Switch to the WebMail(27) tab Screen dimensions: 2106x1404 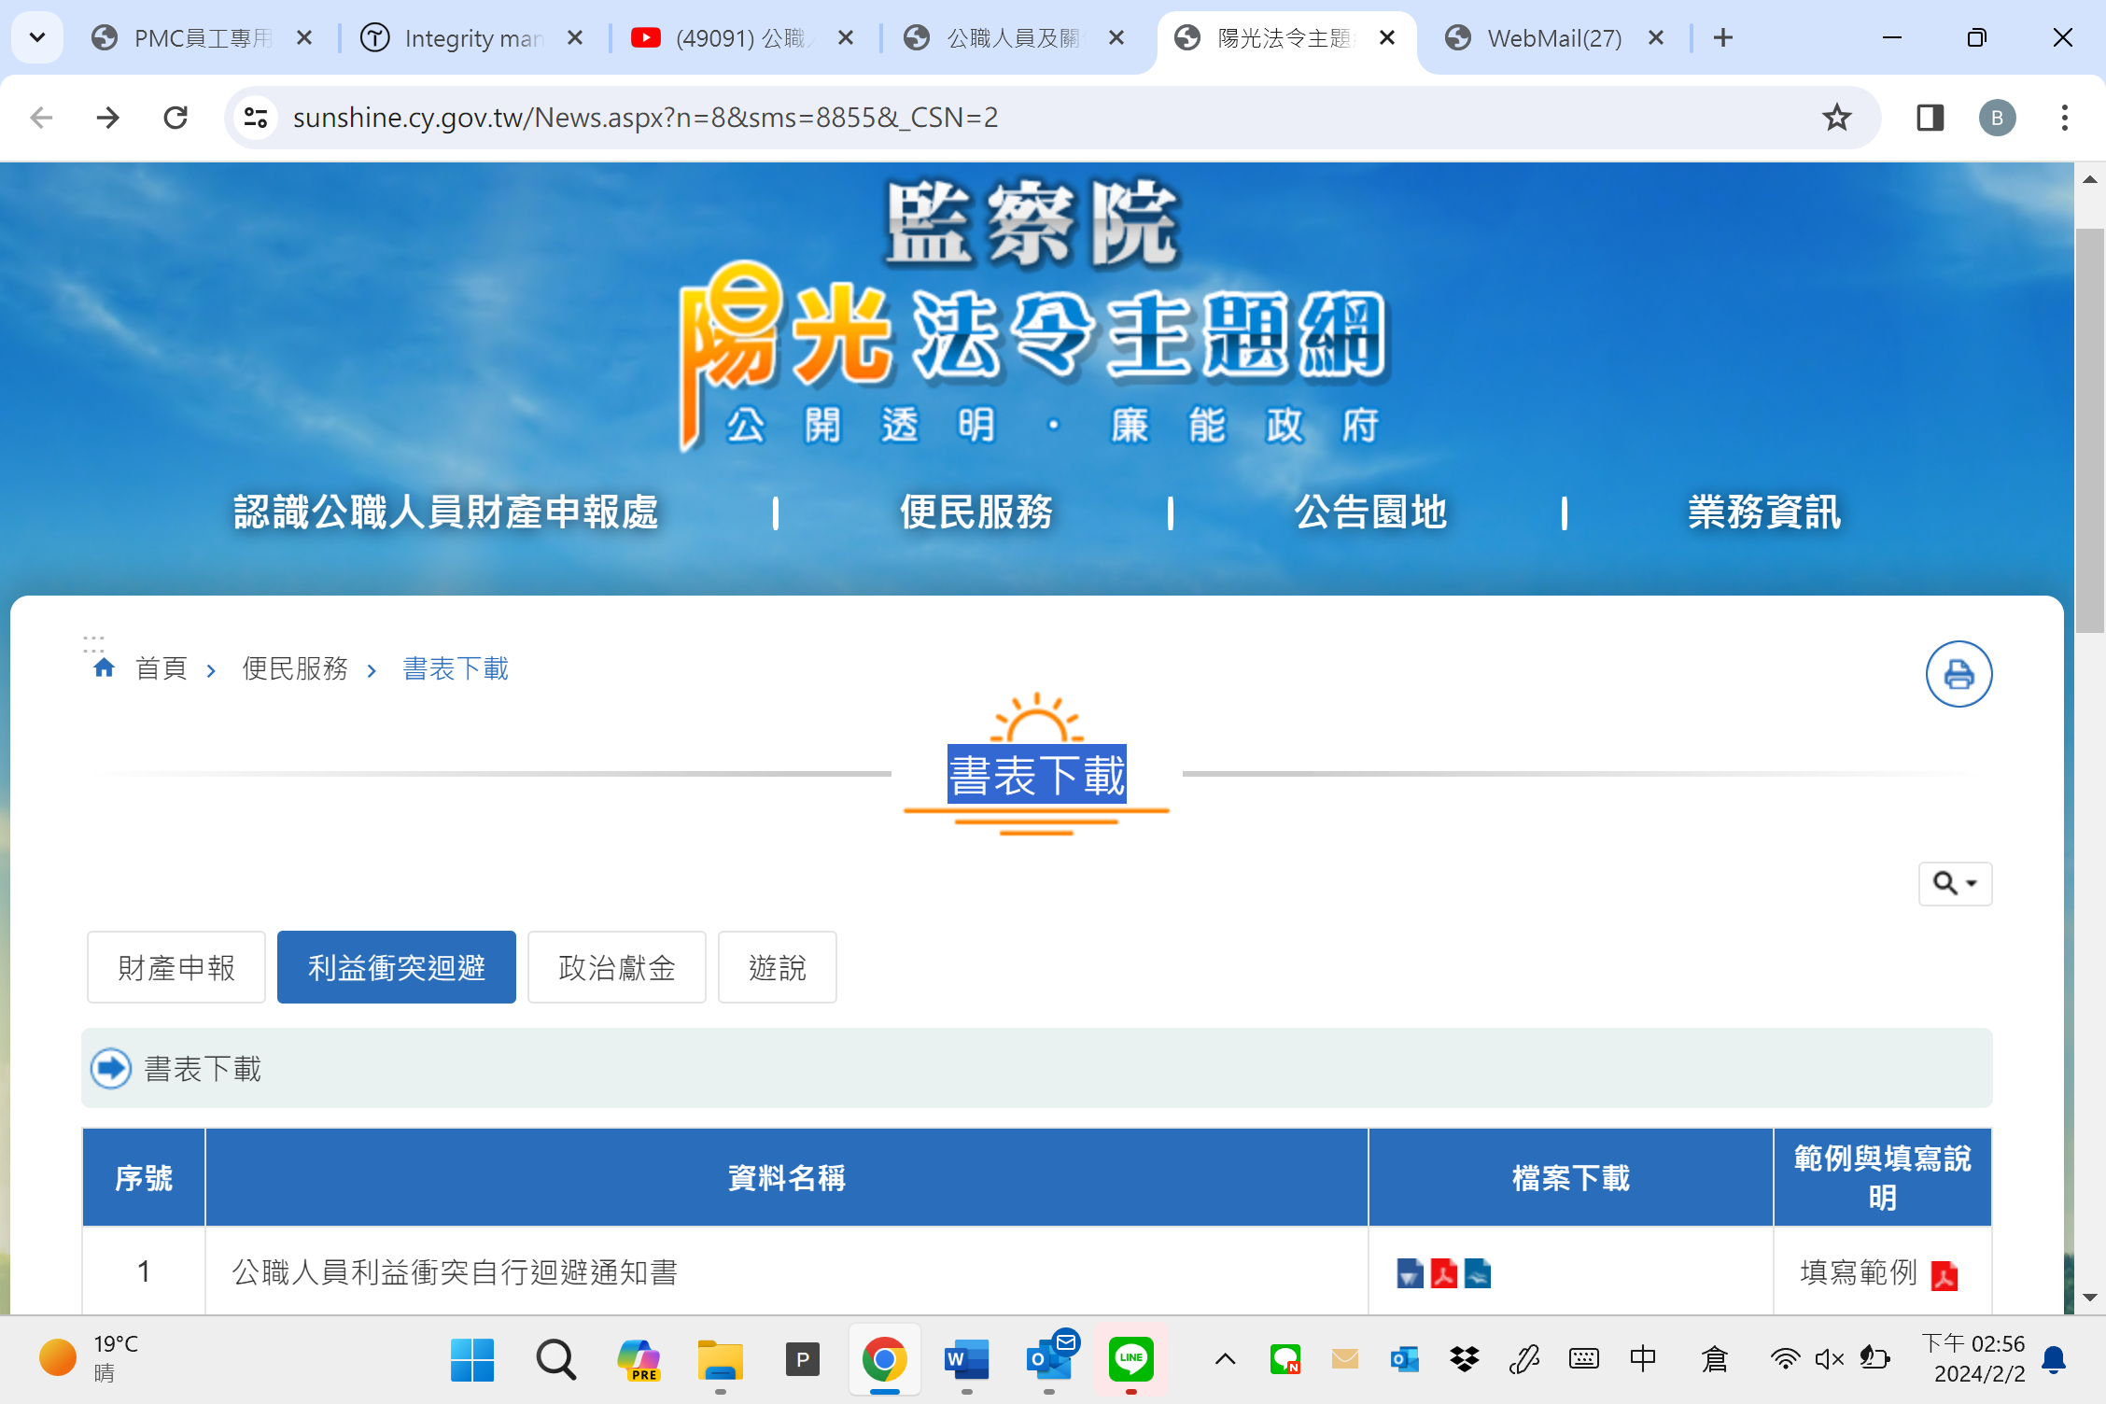1554,38
